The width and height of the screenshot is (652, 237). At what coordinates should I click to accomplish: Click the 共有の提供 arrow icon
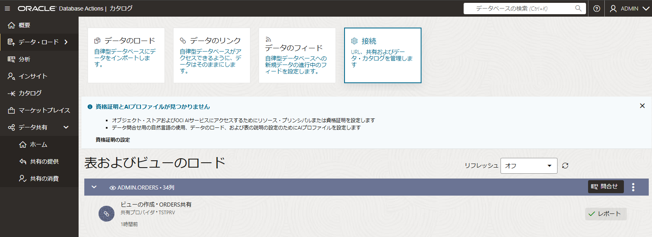(x=23, y=162)
